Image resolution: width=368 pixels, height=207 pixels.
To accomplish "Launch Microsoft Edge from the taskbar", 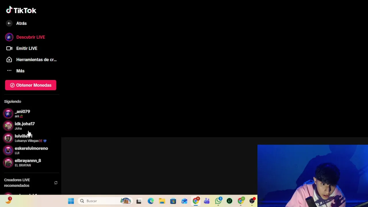I will 151,201.
